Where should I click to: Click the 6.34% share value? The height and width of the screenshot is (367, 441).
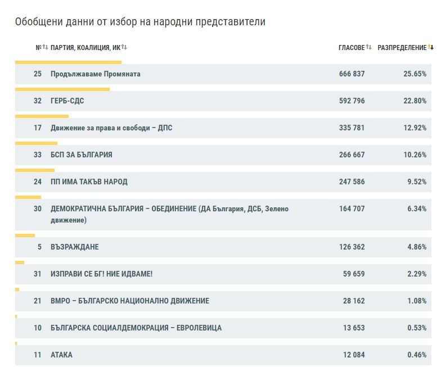click(x=417, y=209)
